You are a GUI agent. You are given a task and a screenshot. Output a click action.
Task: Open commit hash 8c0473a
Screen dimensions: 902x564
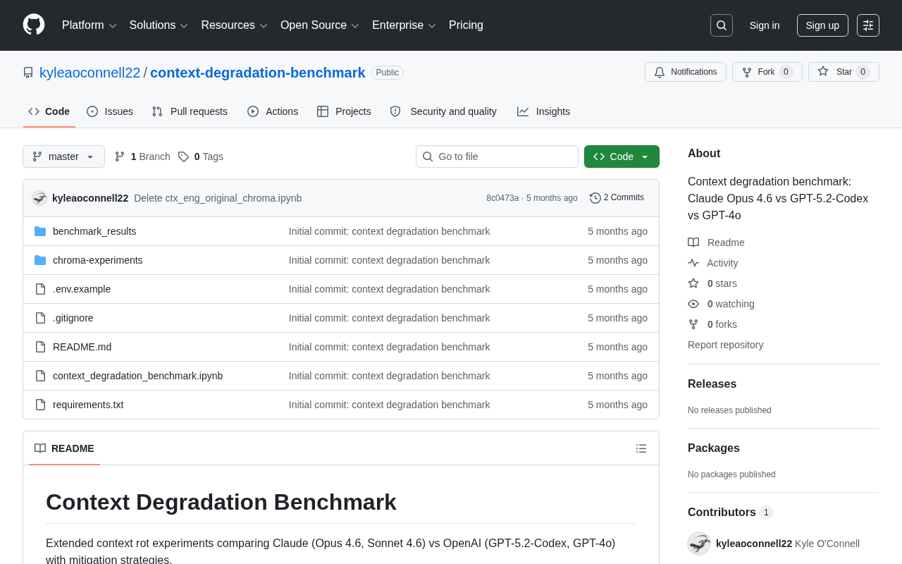point(502,198)
